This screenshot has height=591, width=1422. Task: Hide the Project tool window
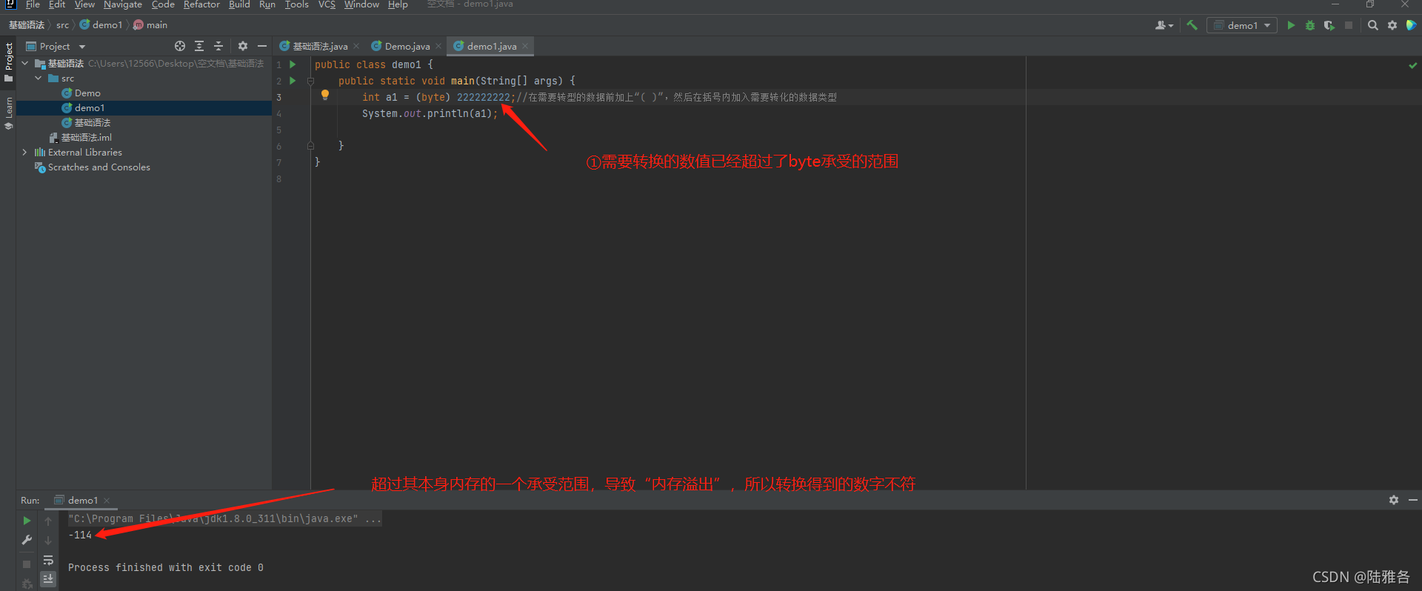[x=261, y=46]
